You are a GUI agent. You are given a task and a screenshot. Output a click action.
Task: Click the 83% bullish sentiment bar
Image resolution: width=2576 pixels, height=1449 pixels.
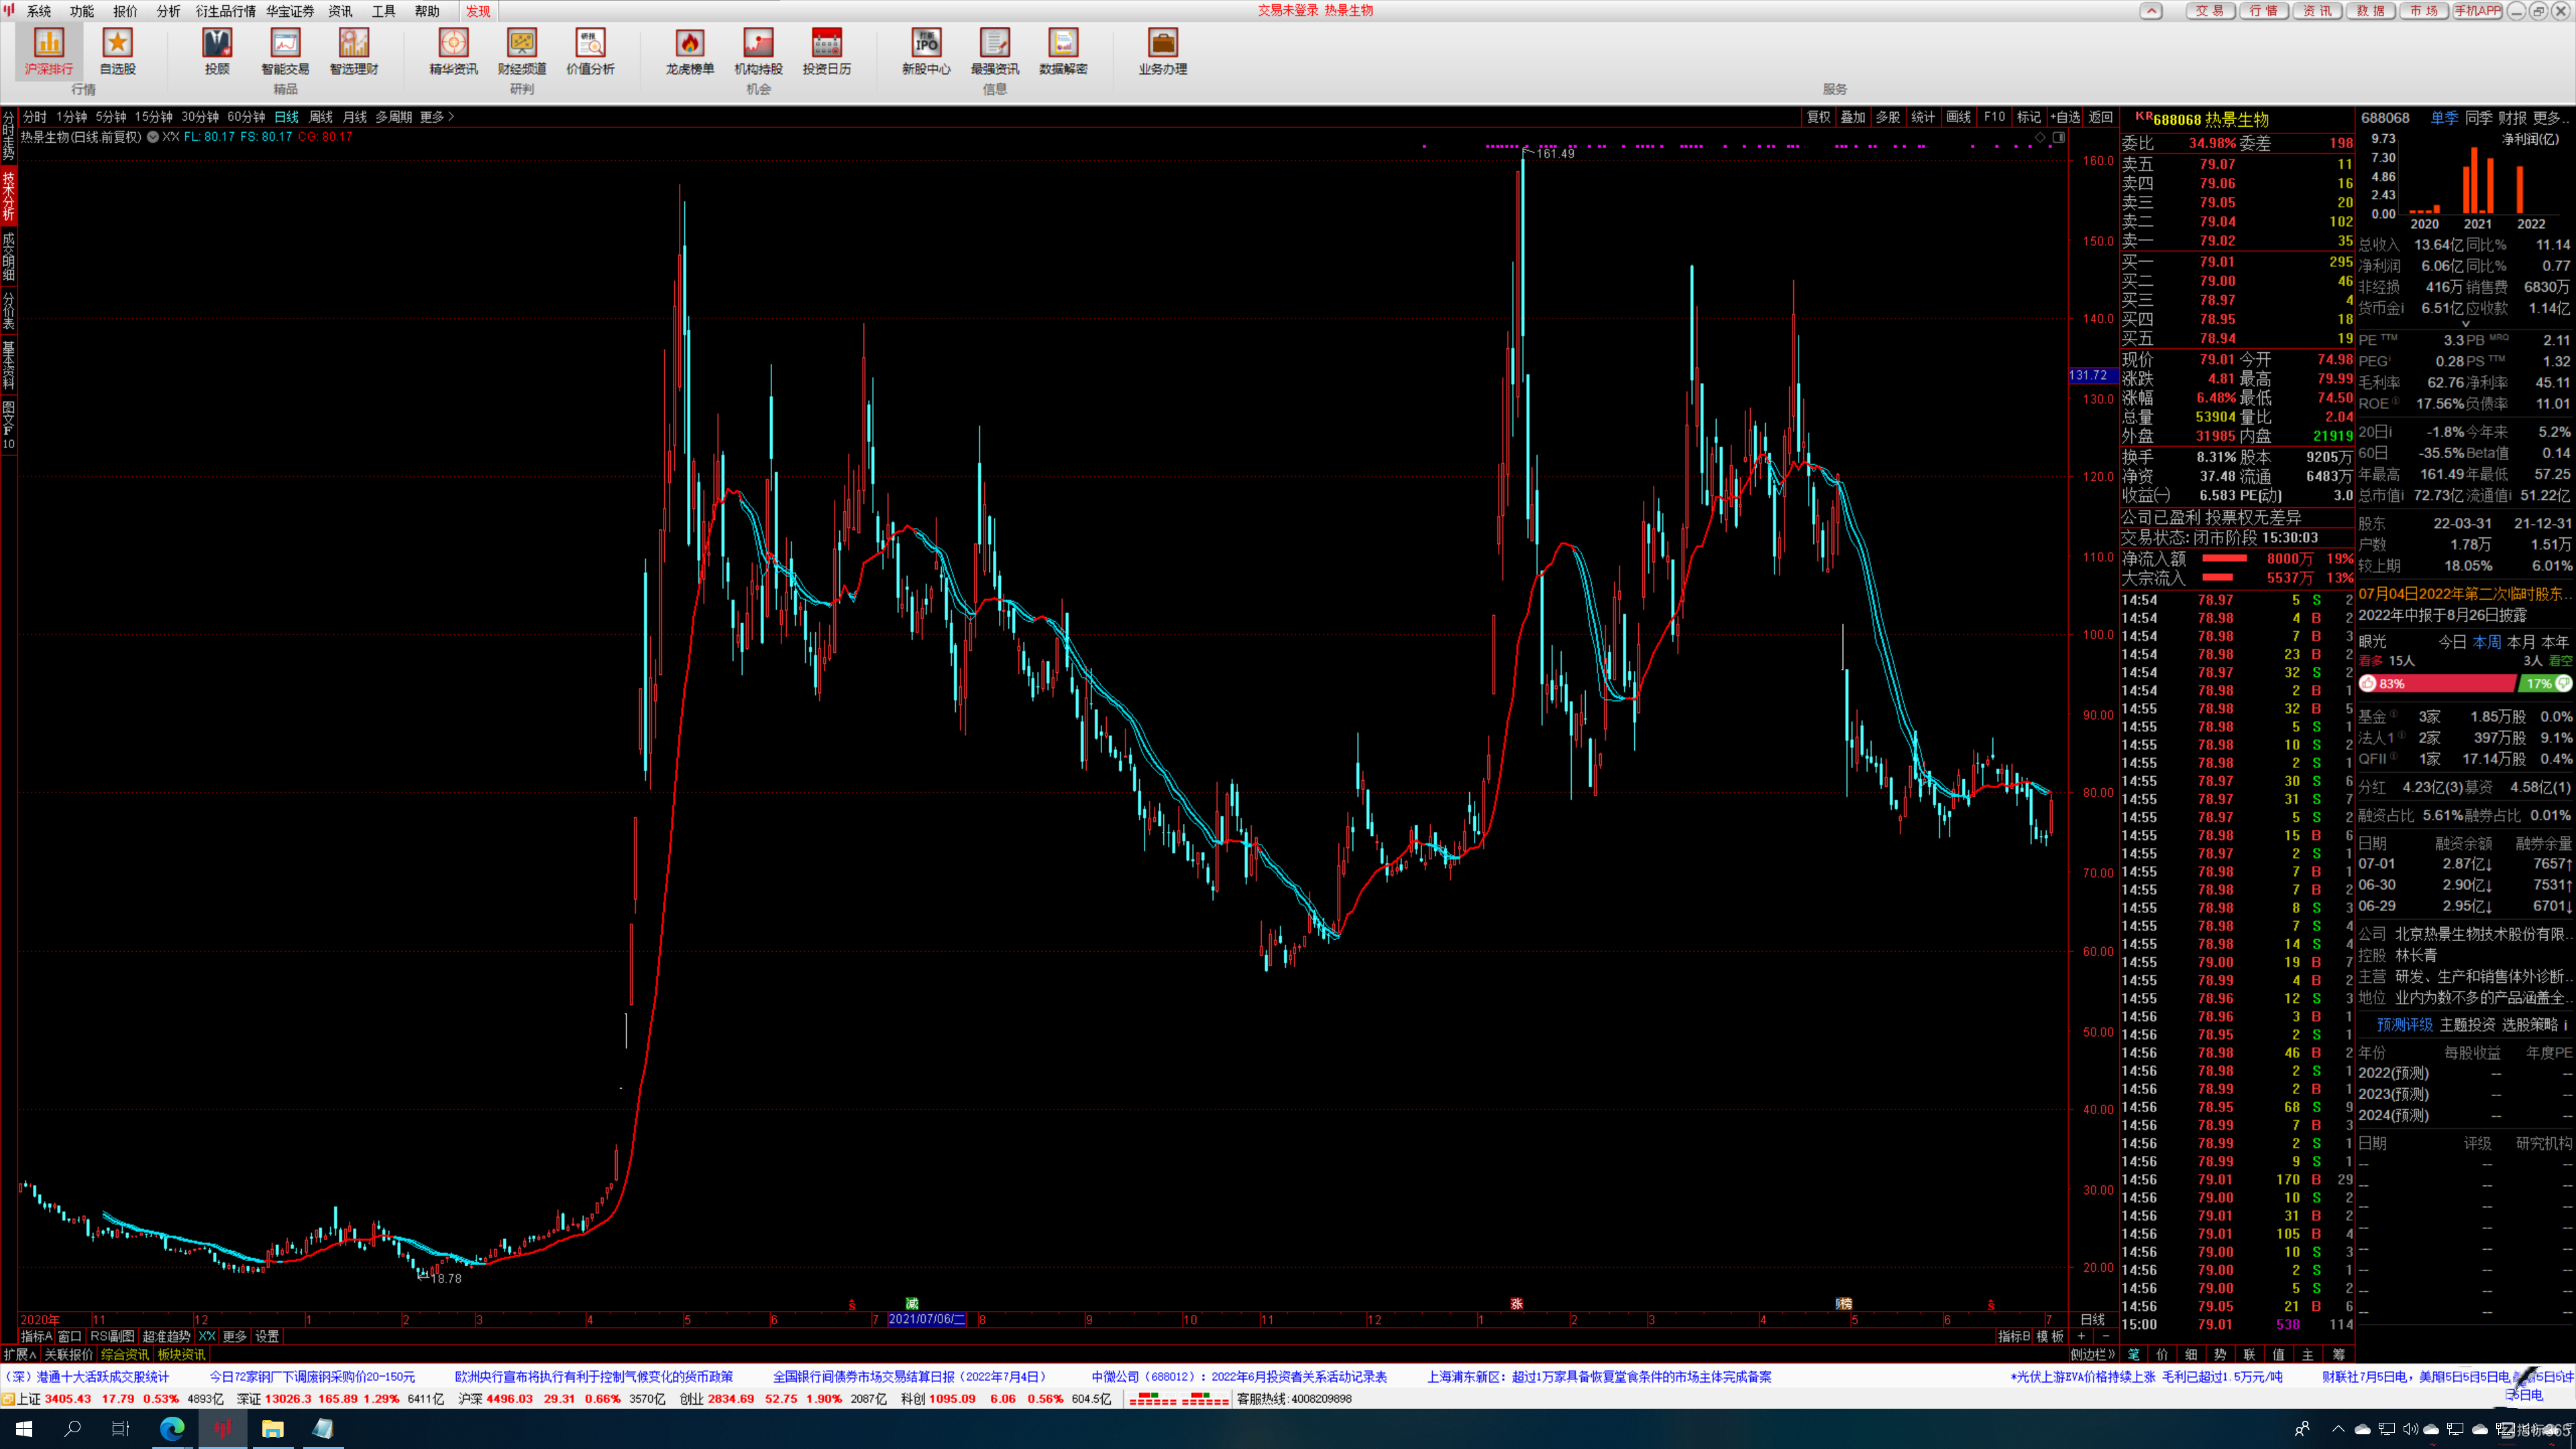(2437, 684)
